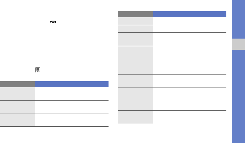Click the dark gray header of the left table
Image resolution: width=245 pixels, height=143 pixels.
click(x=18, y=84)
